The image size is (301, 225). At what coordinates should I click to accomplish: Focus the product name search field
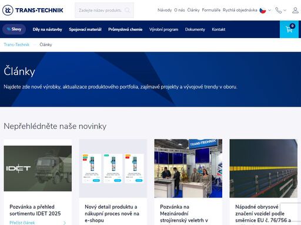click(101, 10)
